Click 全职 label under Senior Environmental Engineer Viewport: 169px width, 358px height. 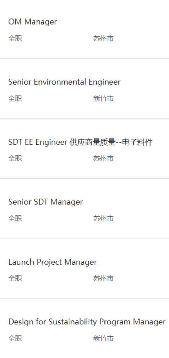[x=15, y=99]
